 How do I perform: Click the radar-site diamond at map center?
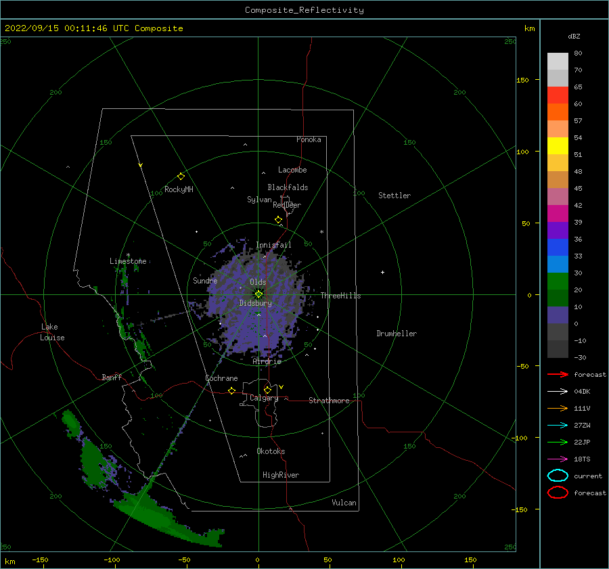[258, 294]
